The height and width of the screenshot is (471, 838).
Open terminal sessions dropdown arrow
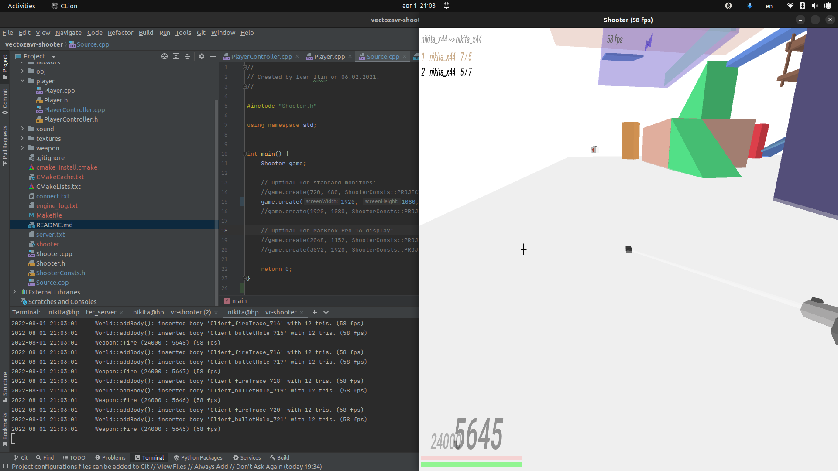point(326,312)
